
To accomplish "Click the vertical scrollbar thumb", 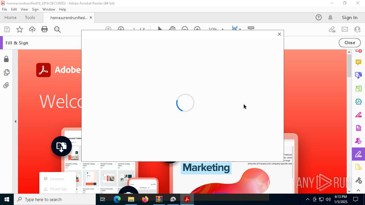I will click(349, 66).
